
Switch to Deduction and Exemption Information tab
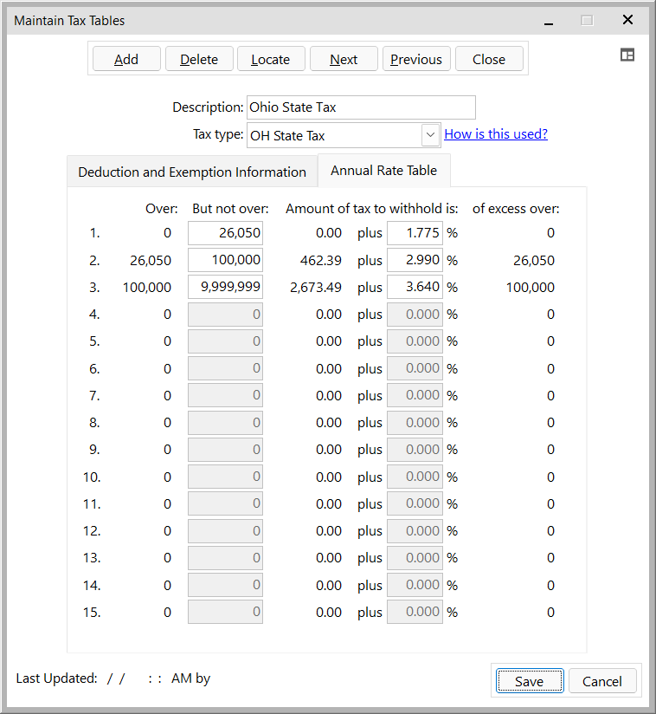tap(192, 172)
